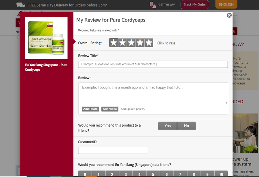Viewport: 259px width, 177px height.
Task: Give a five star overall rating
Action: pos(149,43)
